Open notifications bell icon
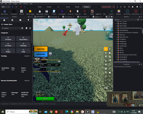Image resolution: width=143 pixels, height=114 pixels. [137, 7]
